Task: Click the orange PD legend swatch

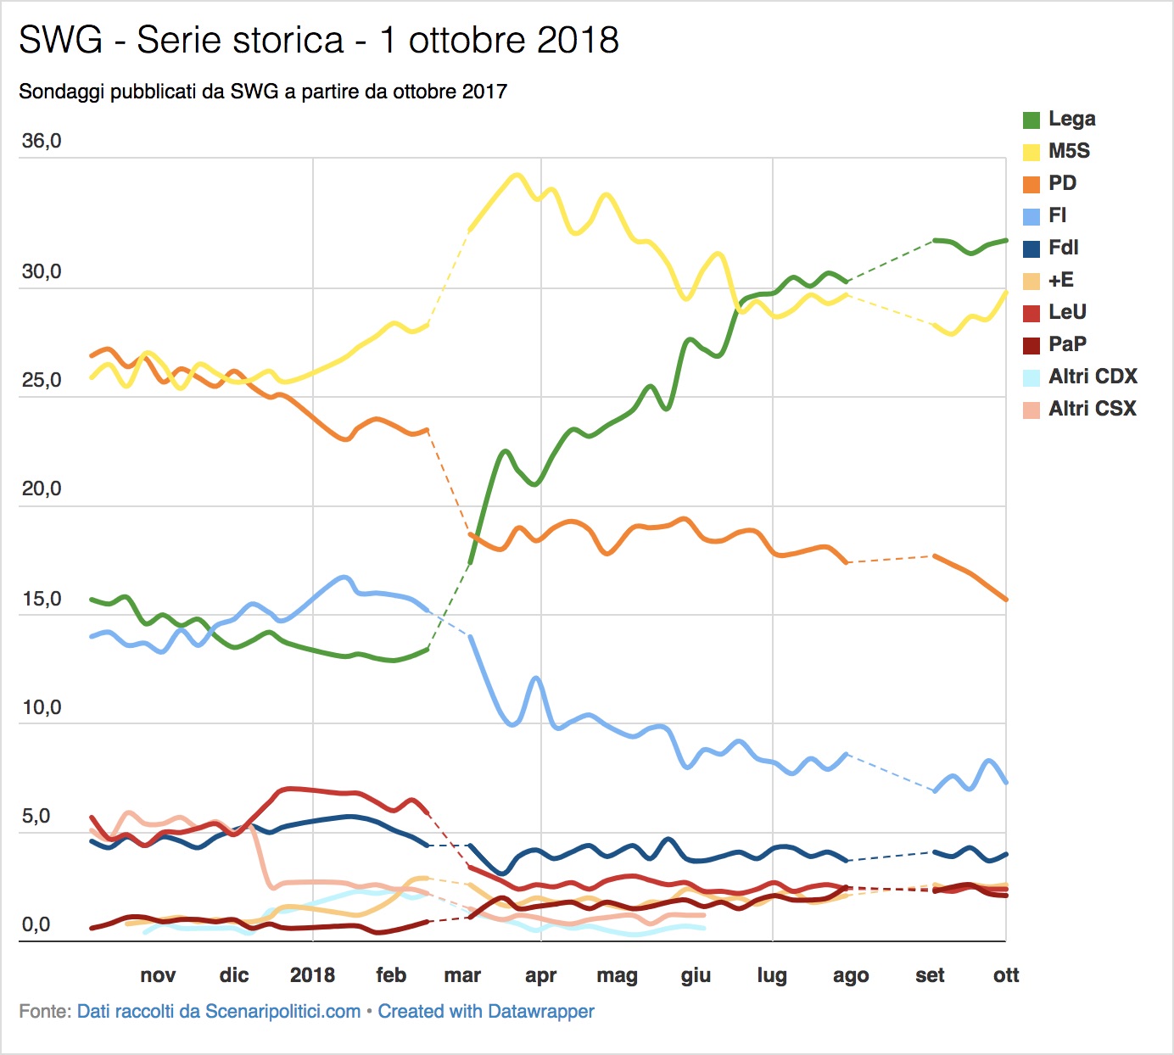Action: tap(1031, 185)
